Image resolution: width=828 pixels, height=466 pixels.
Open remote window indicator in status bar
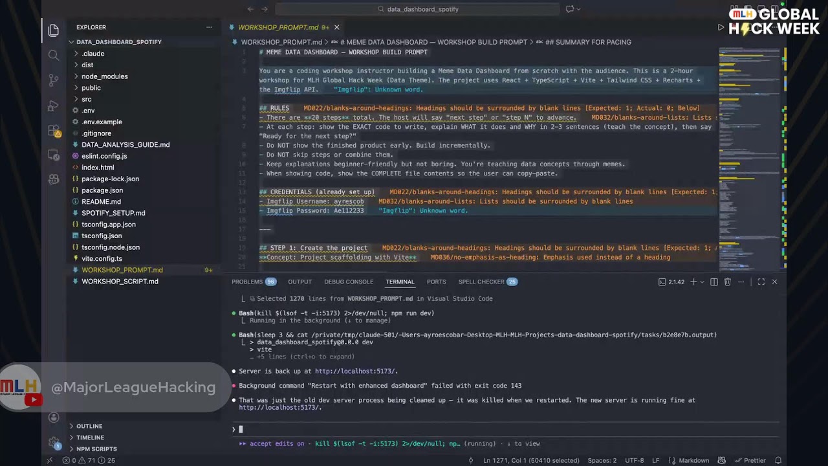[x=49, y=460]
